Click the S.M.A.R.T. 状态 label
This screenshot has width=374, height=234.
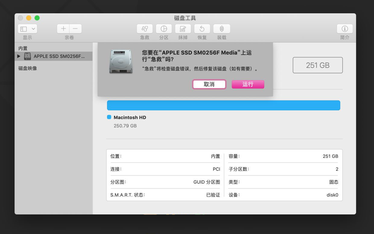click(x=128, y=195)
